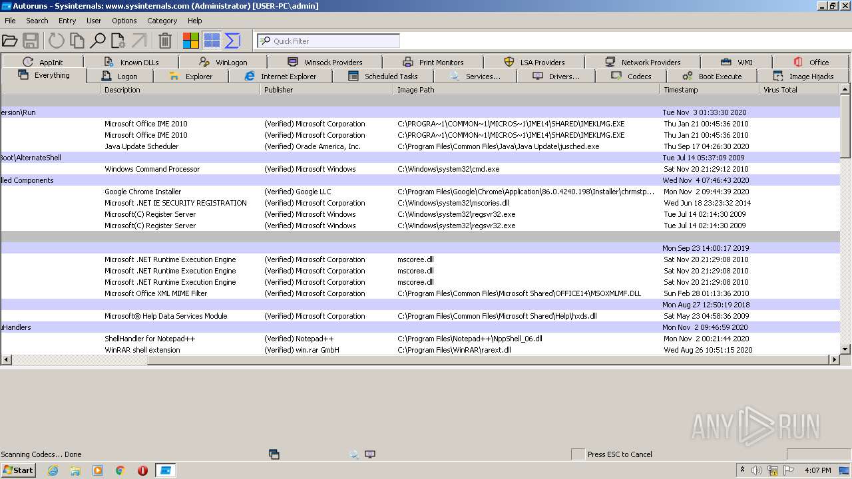Screen dimensions: 852x479
Task: Switch to the LSA Providers tab
Action: [x=534, y=62]
